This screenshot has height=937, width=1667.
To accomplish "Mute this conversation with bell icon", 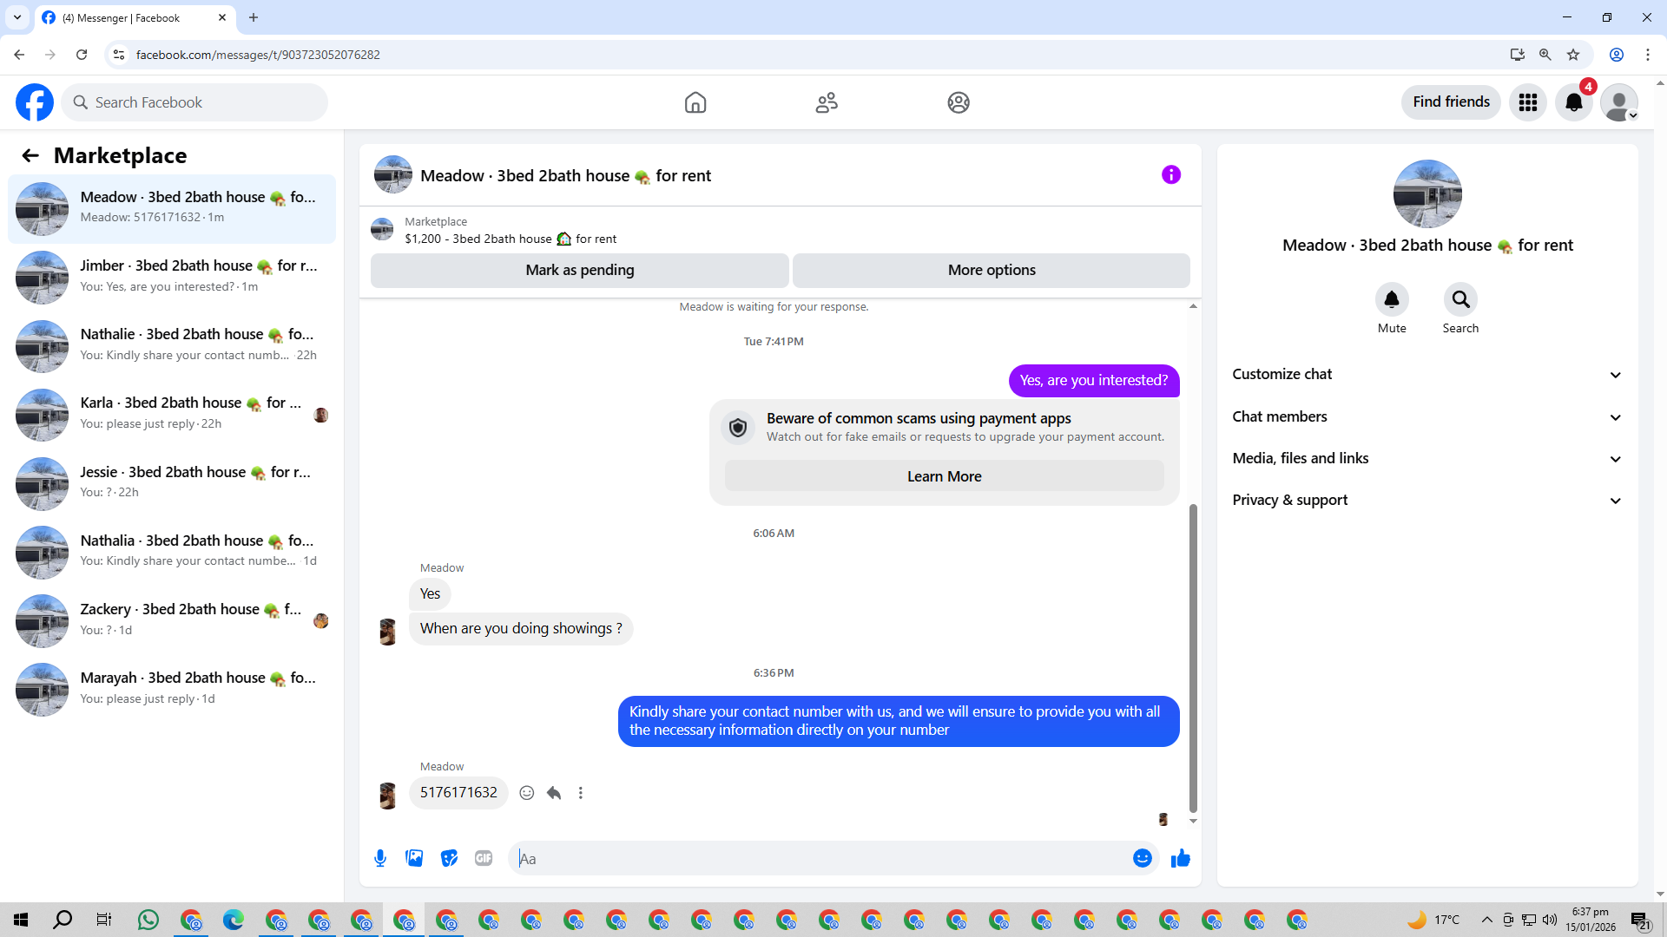I will click(x=1391, y=300).
